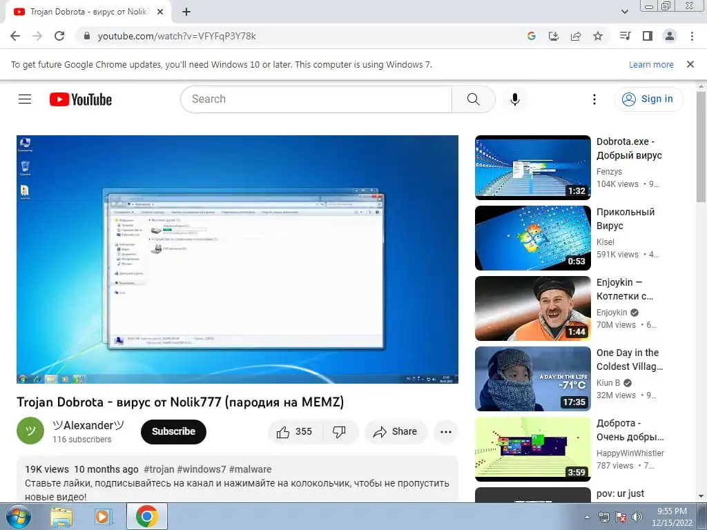Click the magnifying glass search button
This screenshot has height=530, width=707.
click(x=474, y=99)
